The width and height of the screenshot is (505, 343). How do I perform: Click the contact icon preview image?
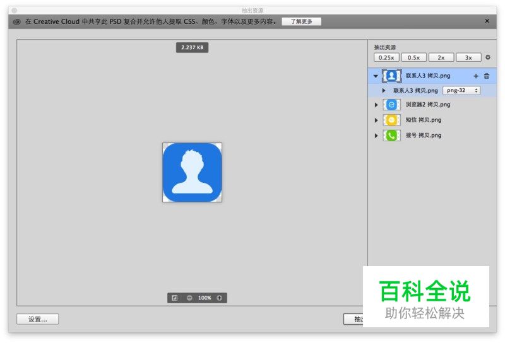pos(193,173)
